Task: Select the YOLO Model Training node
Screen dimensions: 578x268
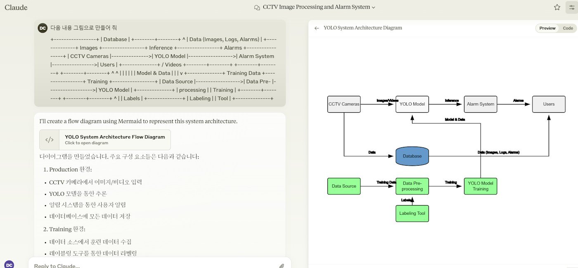Action: coord(481,186)
